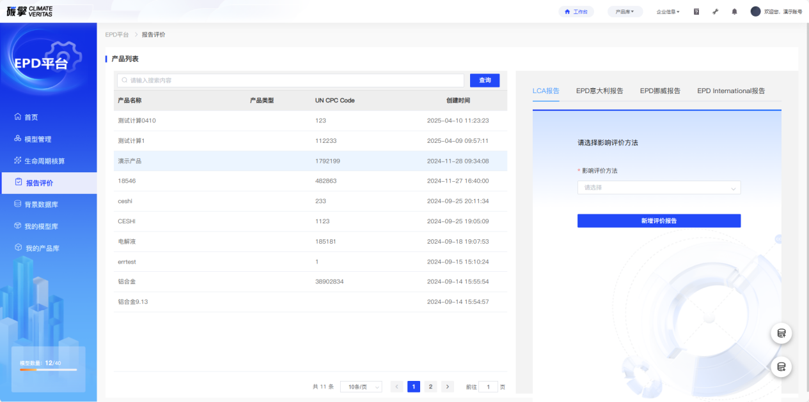Open the 影响评价方法 select dropdown

click(659, 188)
